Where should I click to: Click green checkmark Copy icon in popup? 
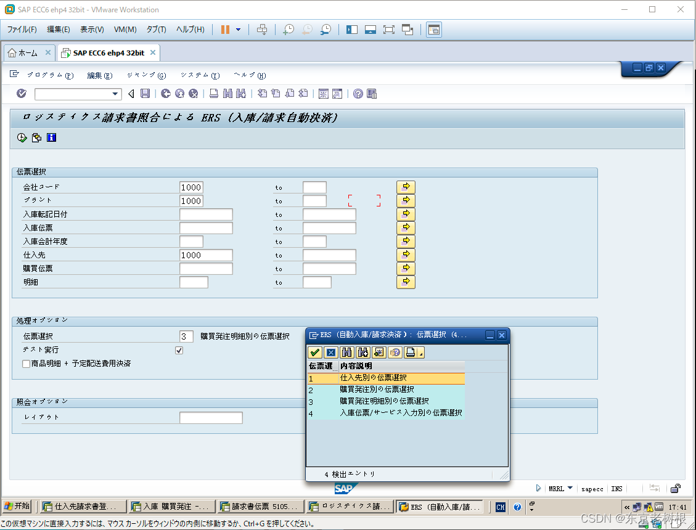[x=314, y=353]
